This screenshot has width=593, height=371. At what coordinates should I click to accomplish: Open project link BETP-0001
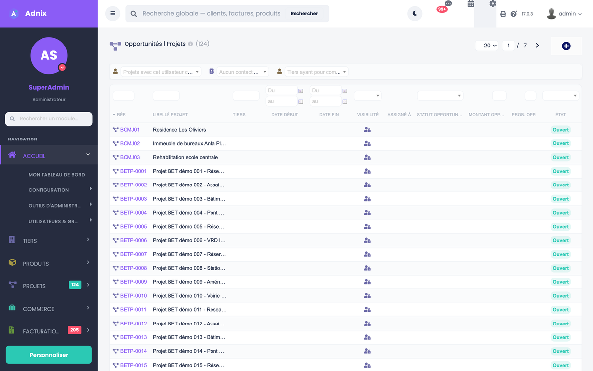click(133, 171)
